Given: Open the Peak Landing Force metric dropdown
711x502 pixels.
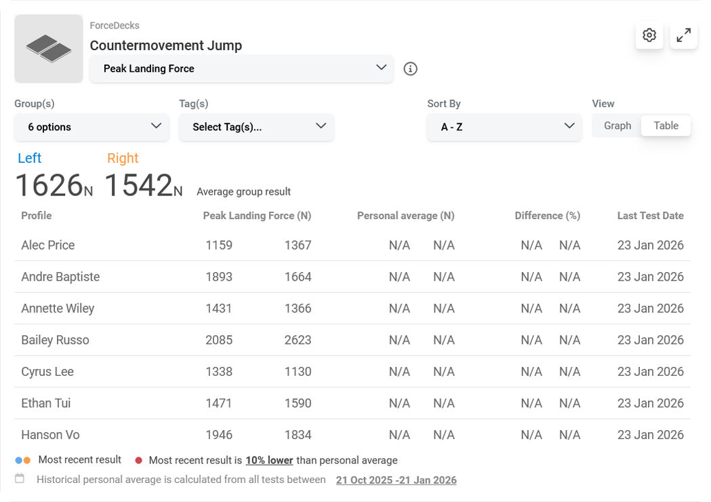Looking at the screenshot, I should pyautogui.click(x=241, y=69).
